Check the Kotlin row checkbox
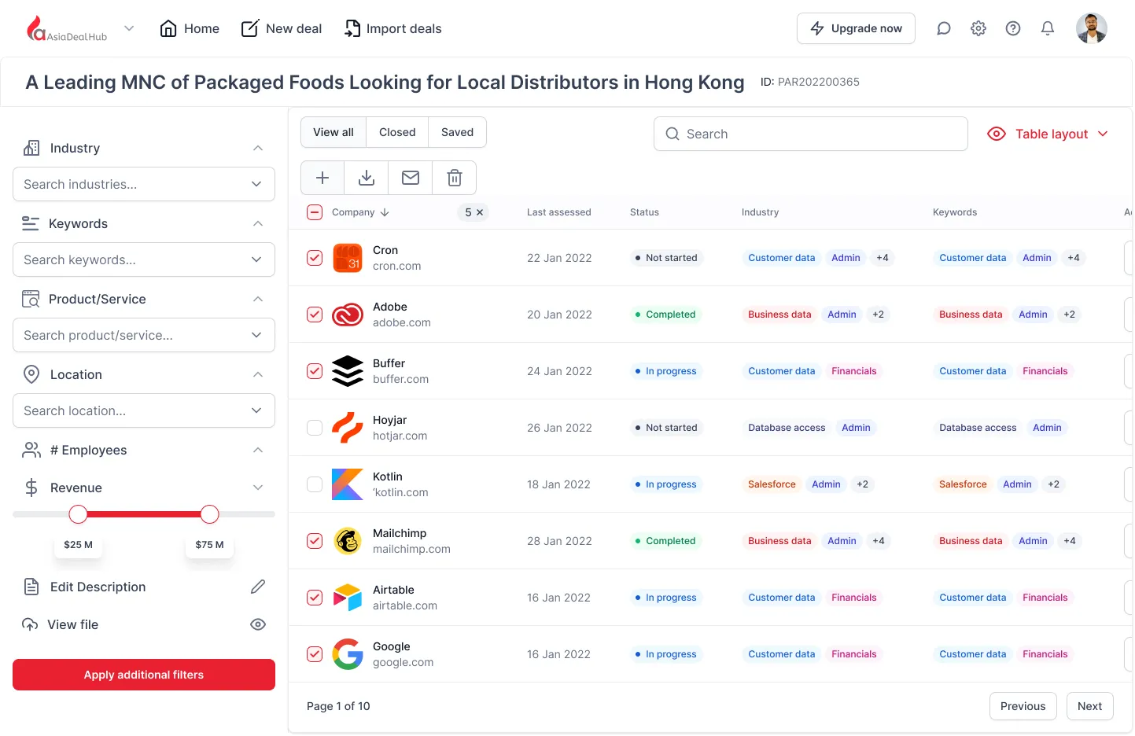 pos(315,484)
